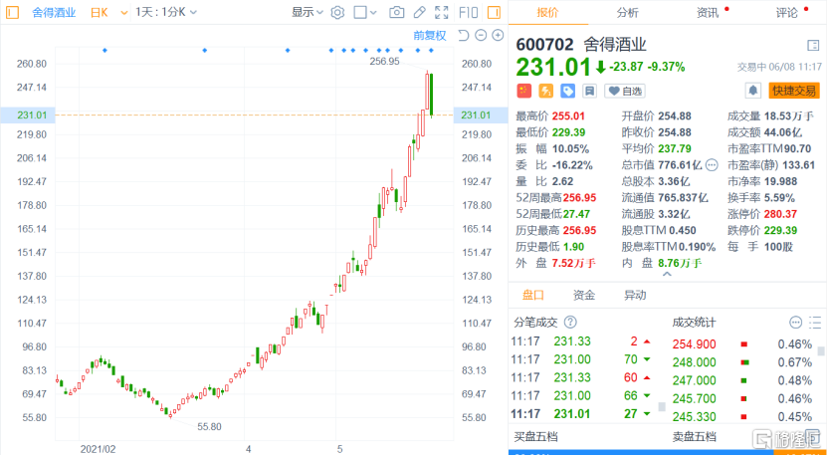Open the 1天:1分K dropdown
Screen dimensions: 827x456
pos(166,12)
